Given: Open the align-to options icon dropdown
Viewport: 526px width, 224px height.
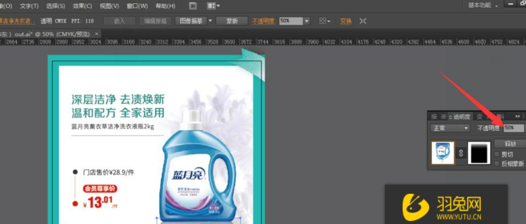Looking at the screenshot, I should click(x=324, y=21).
